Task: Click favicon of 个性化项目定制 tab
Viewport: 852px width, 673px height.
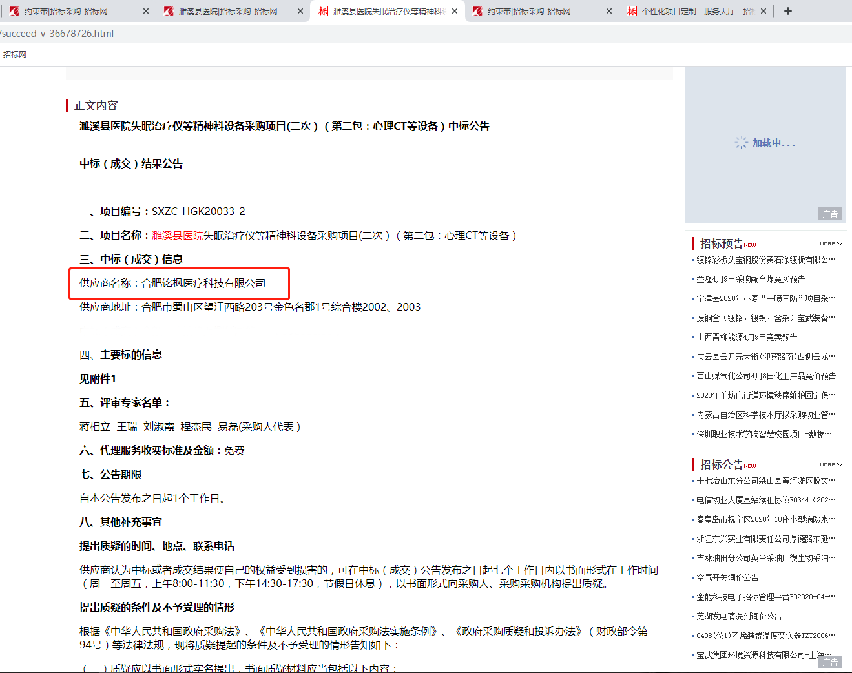Action: point(631,11)
